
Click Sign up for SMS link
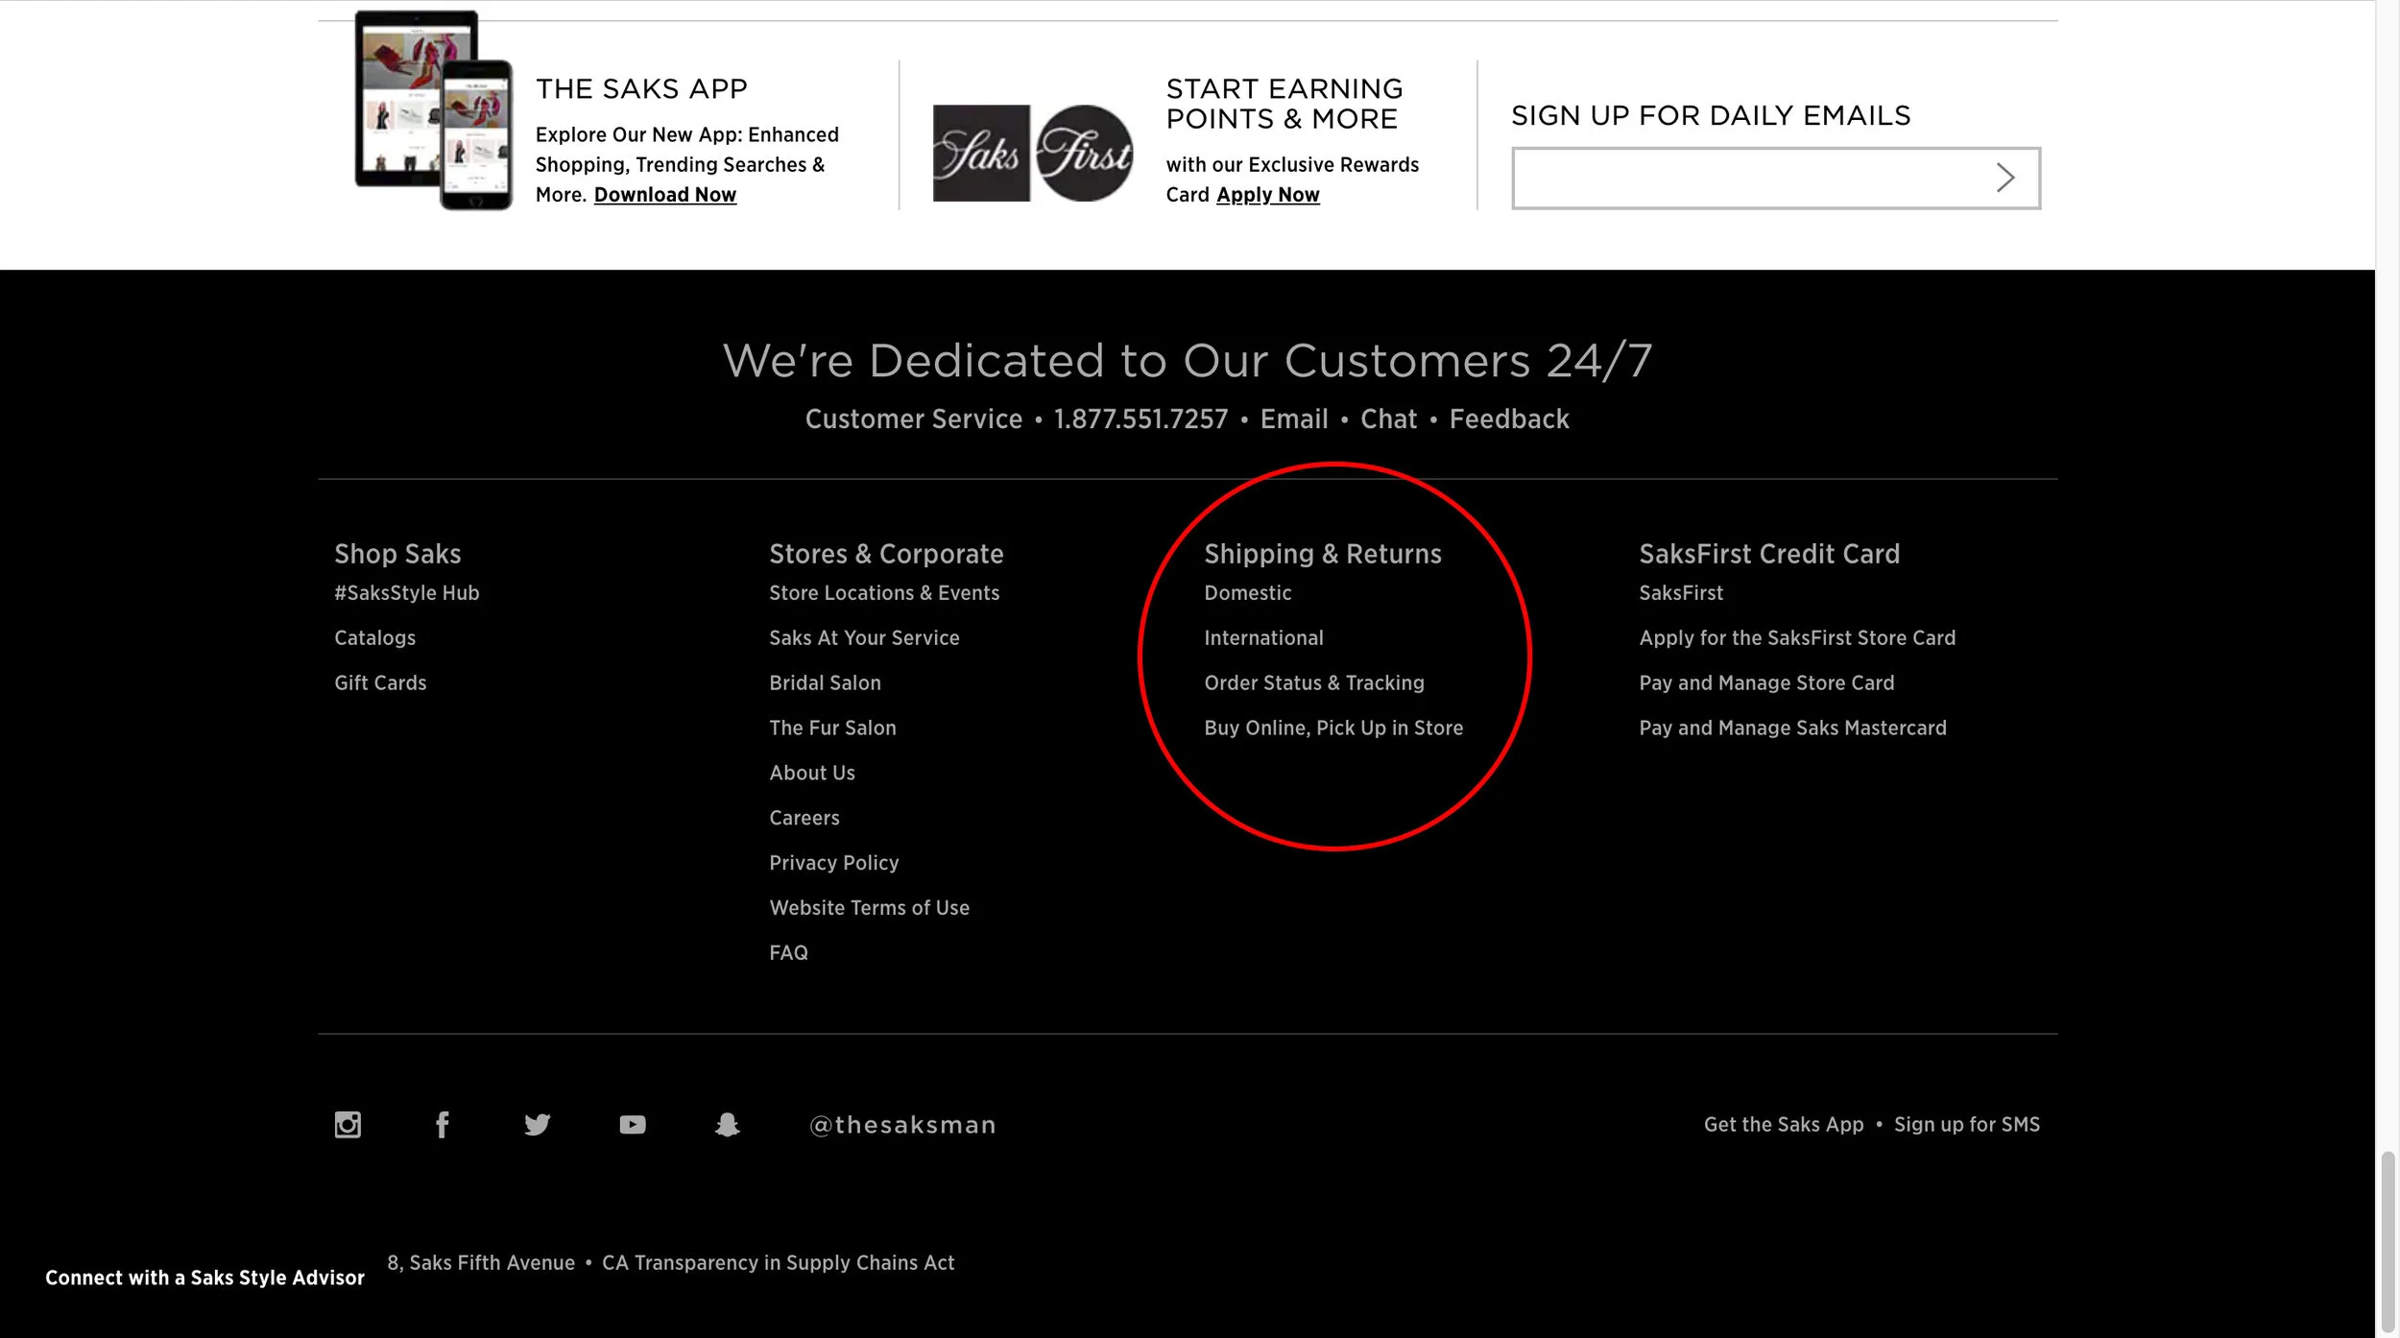1966,1125
